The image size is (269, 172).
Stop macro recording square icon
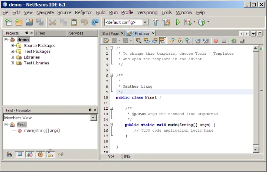[224, 41]
